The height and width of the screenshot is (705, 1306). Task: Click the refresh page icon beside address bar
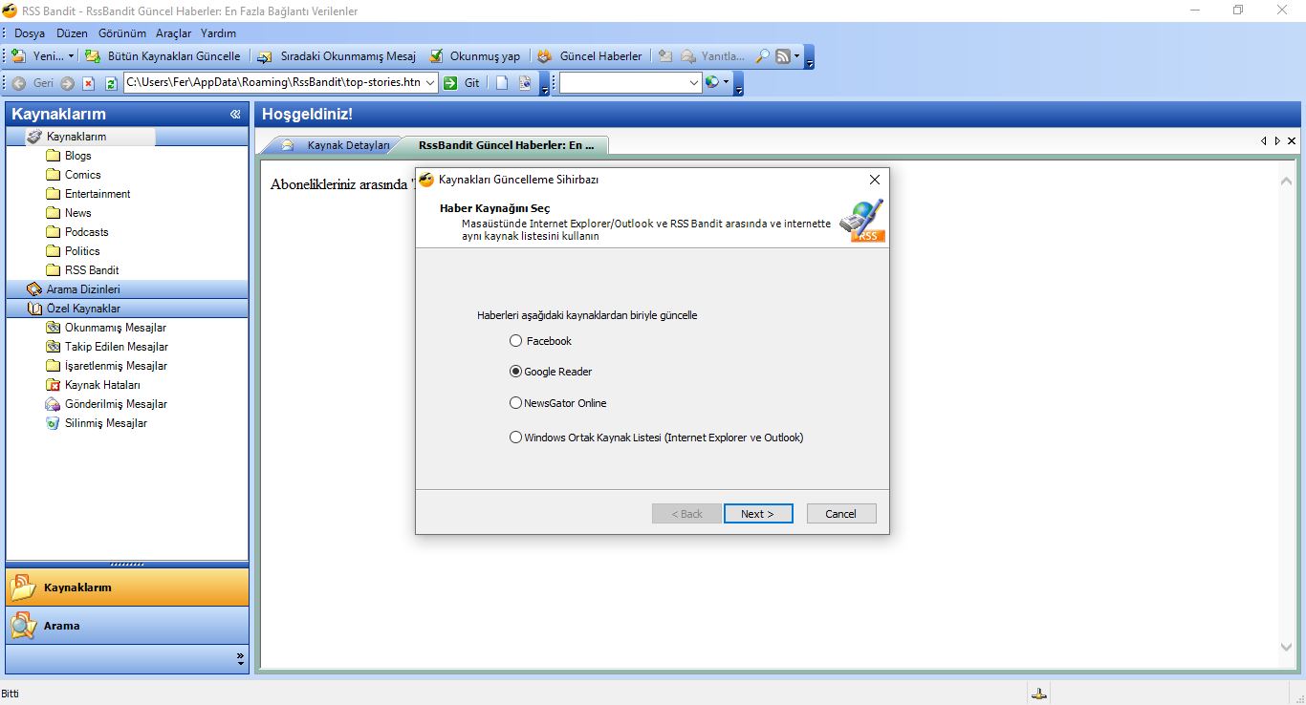(111, 83)
